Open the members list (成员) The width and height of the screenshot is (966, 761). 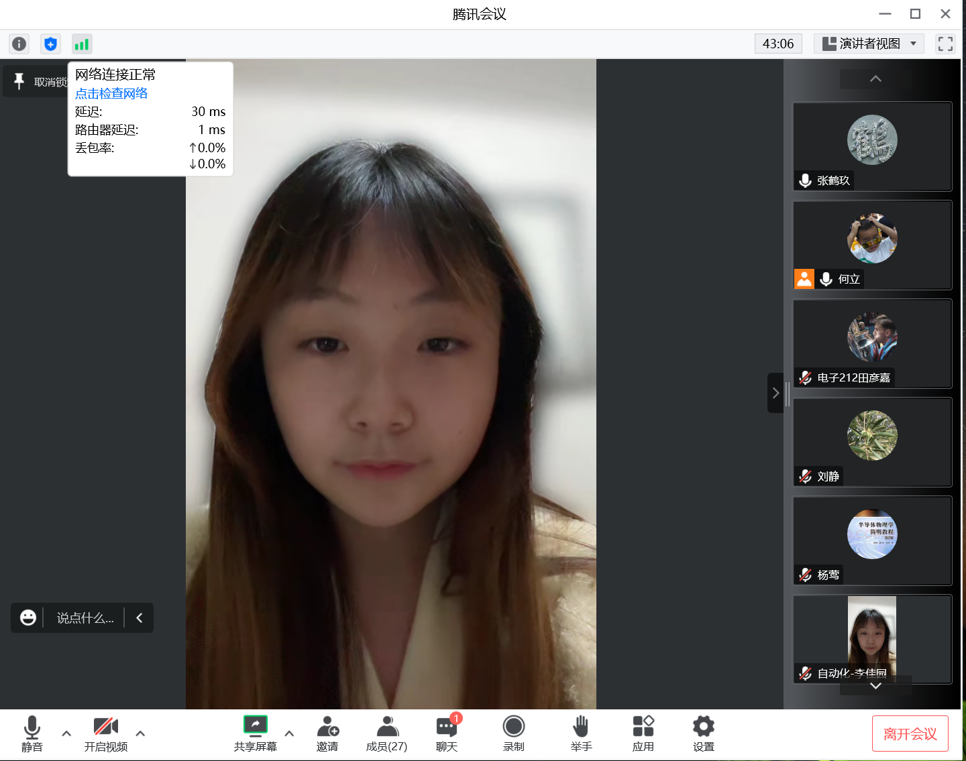[x=386, y=734]
